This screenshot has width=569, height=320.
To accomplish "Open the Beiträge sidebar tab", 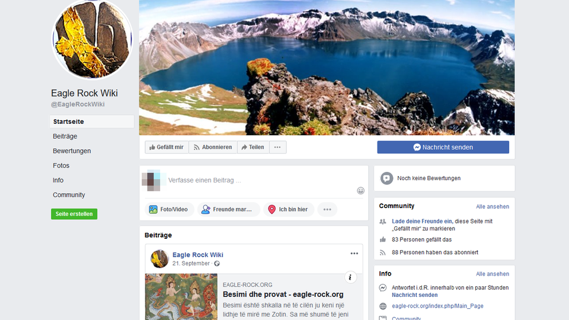I will point(65,136).
